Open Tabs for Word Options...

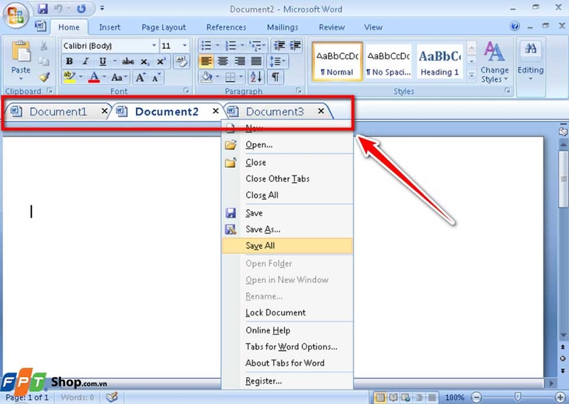[287, 346]
